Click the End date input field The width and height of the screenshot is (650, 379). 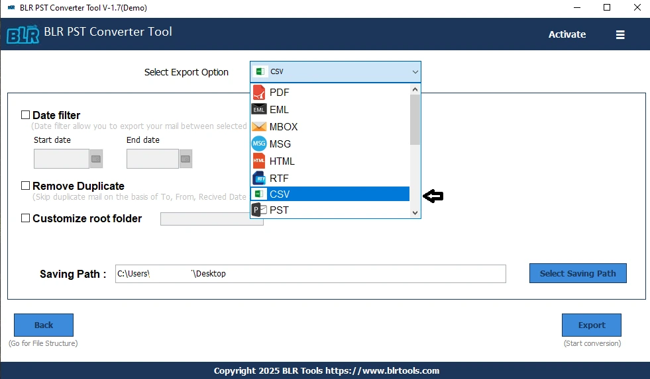click(152, 159)
